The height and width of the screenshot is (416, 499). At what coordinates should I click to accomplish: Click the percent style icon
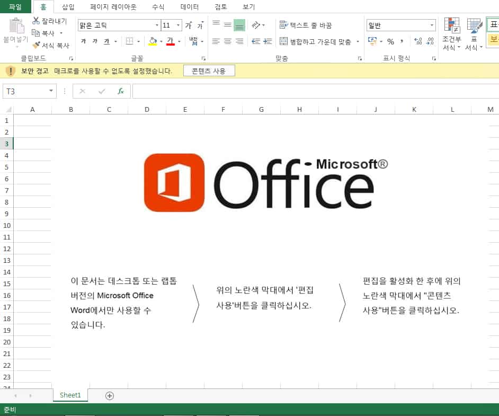click(390, 41)
